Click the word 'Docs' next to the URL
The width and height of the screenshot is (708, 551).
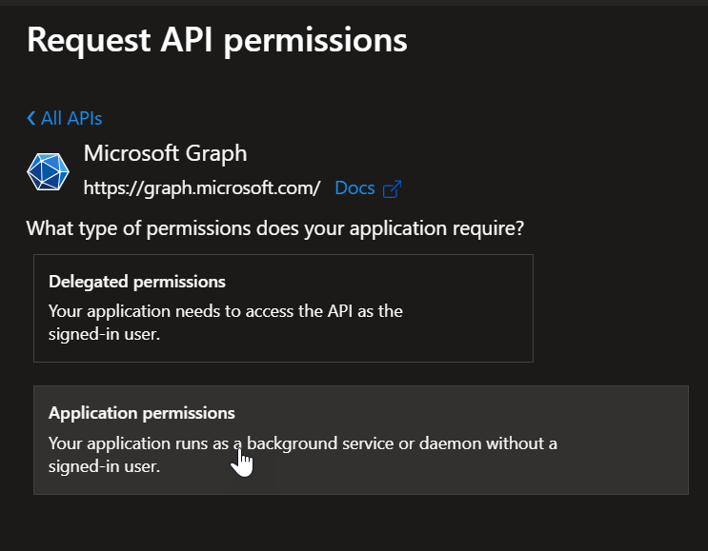[354, 187]
